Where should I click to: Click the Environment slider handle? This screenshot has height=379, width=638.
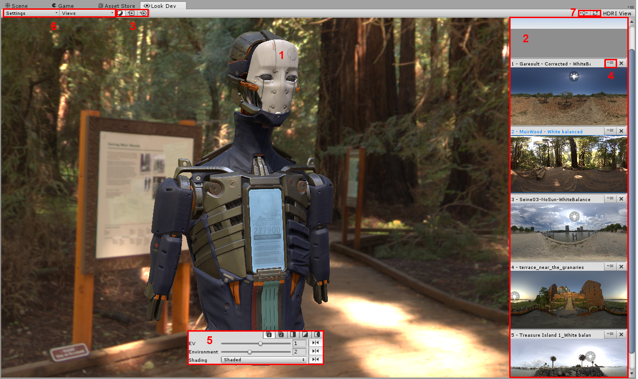click(250, 352)
